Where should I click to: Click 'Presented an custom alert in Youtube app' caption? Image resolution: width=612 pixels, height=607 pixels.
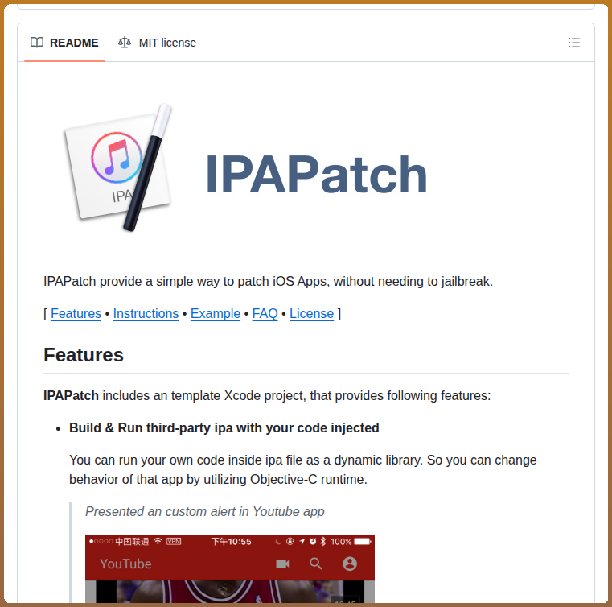tap(205, 512)
